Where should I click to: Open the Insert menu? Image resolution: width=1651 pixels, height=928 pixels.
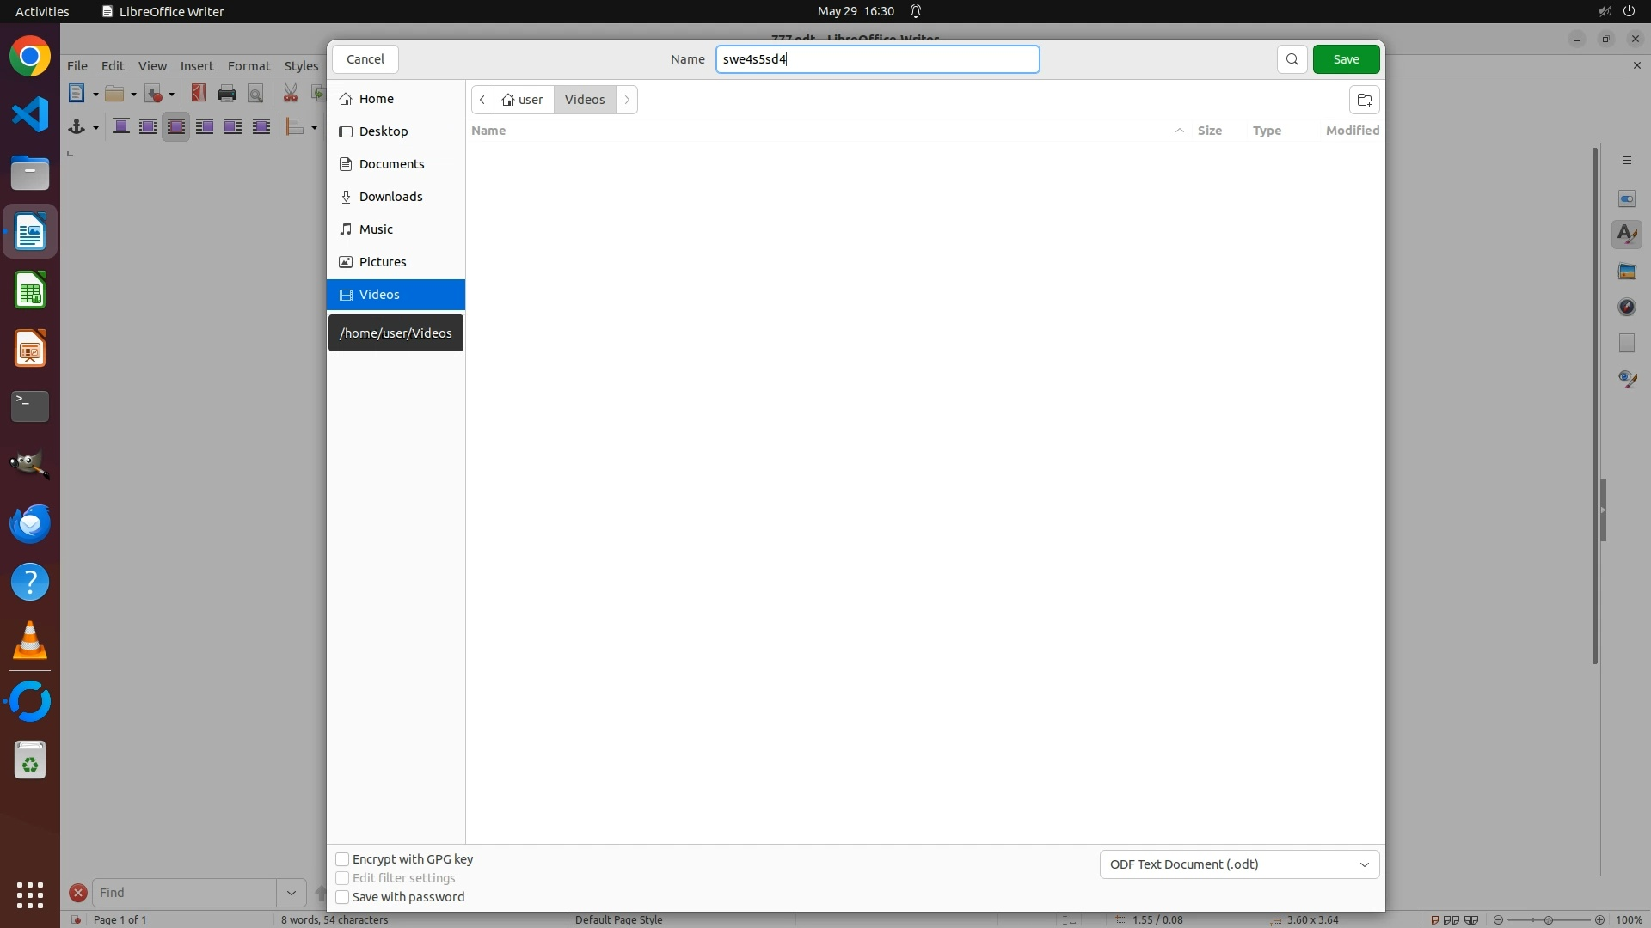[196, 66]
